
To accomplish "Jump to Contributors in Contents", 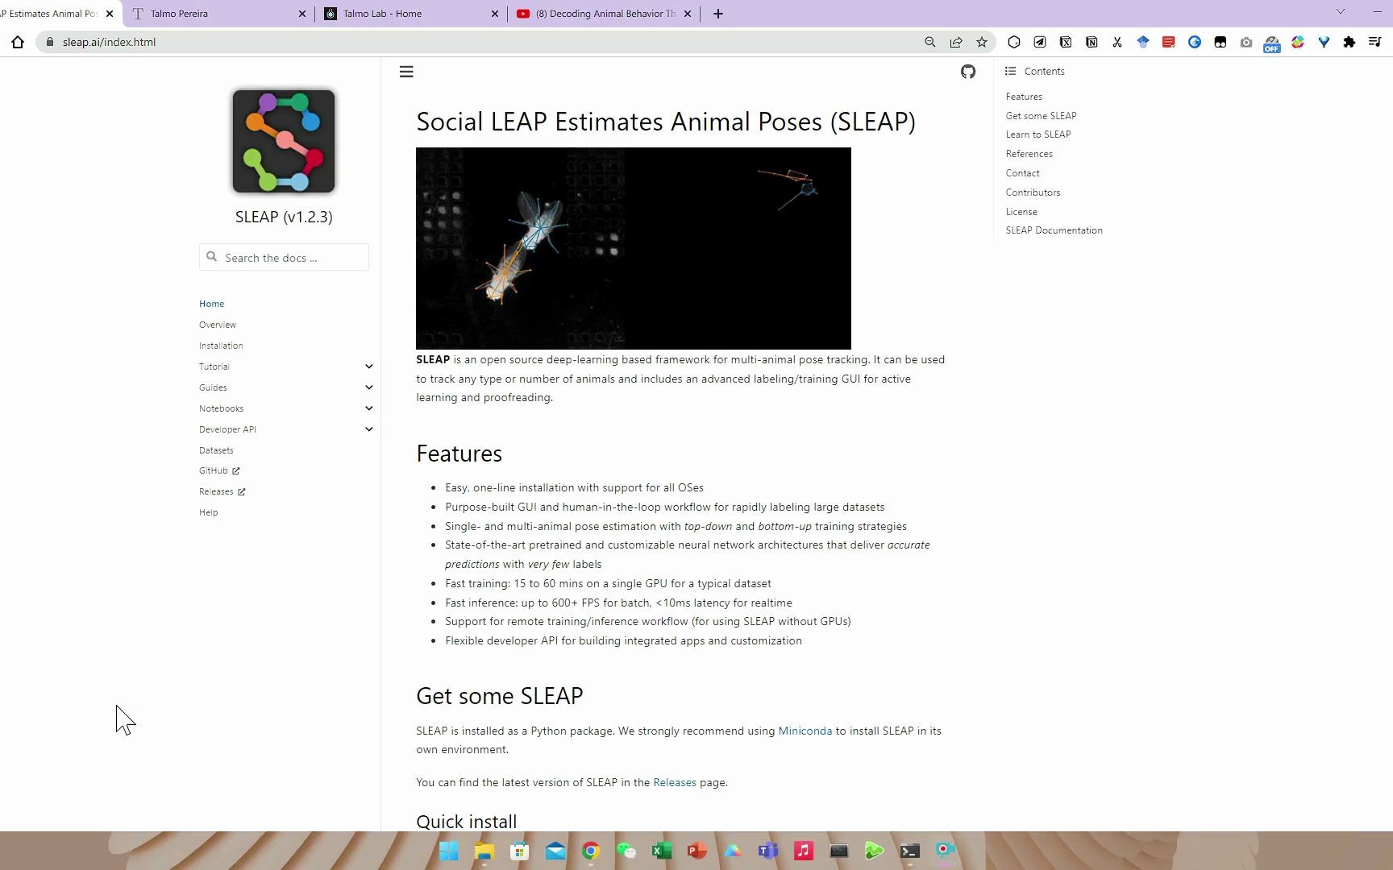I will 1033,193.
